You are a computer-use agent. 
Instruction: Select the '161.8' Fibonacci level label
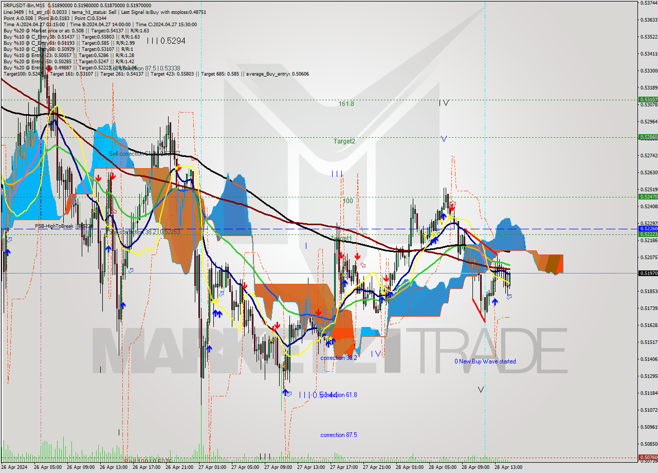[346, 103]
